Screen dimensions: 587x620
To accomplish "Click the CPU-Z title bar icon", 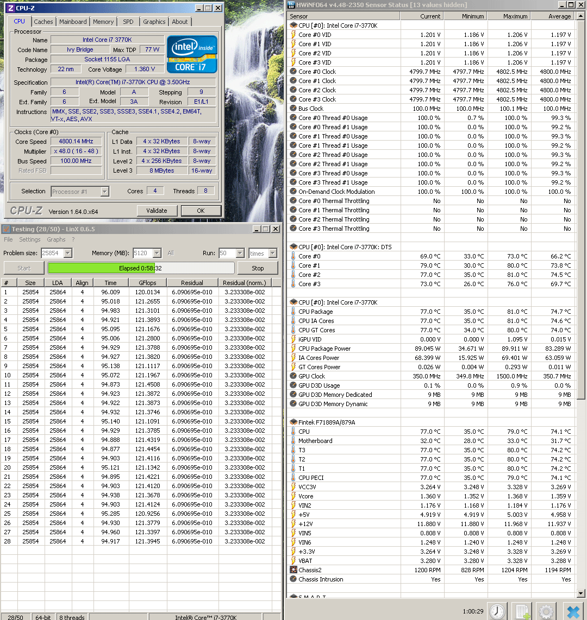I will pos(11,8).
